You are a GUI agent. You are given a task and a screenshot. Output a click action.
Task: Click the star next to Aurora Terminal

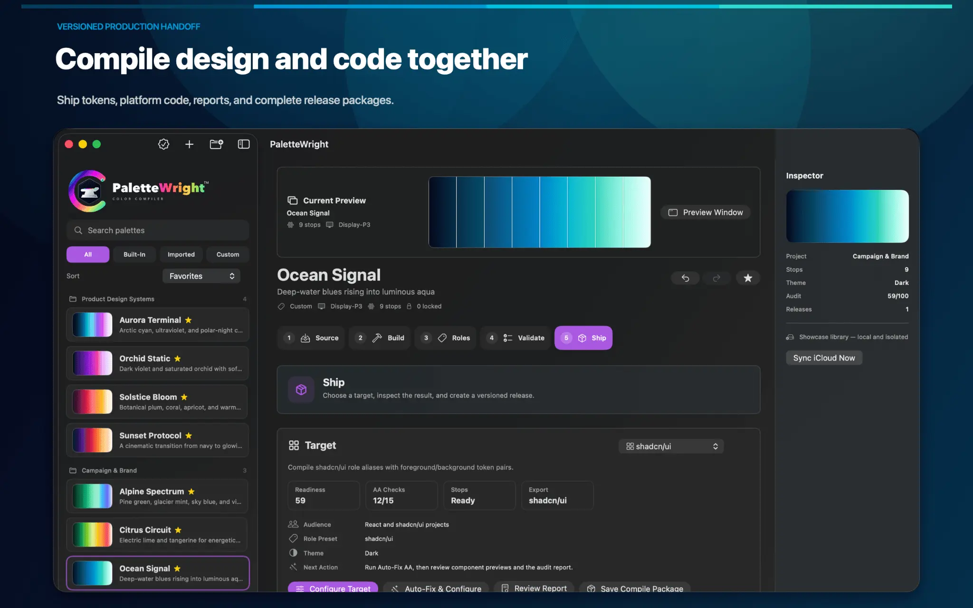click(188, 320)
